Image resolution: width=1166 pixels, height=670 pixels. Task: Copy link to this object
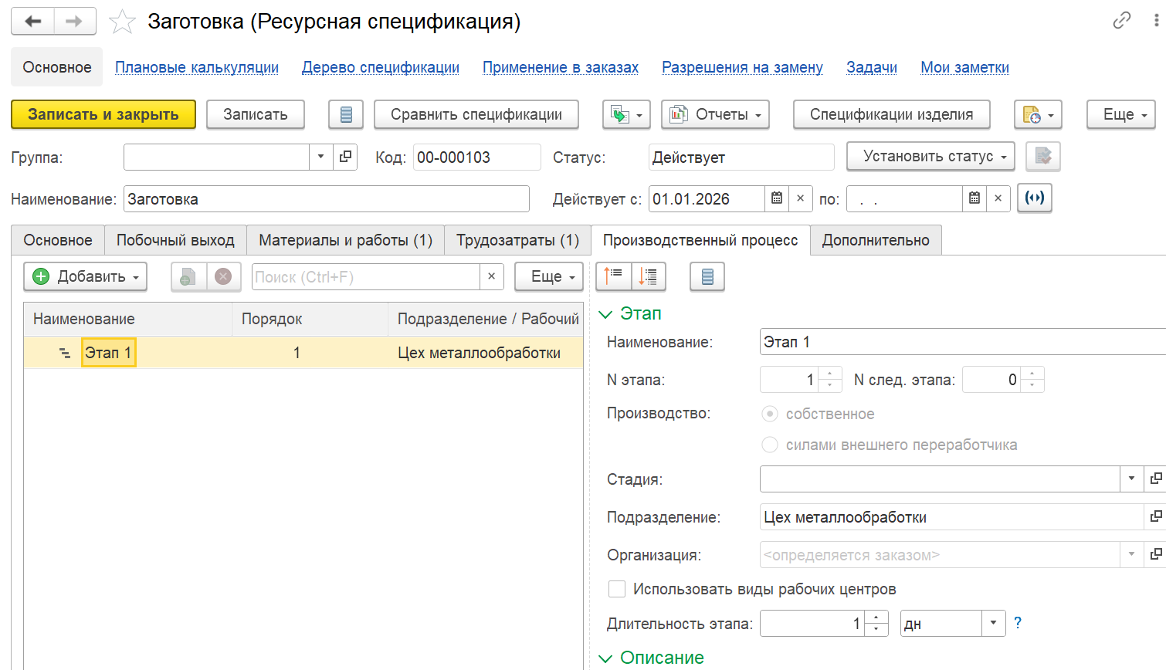(1121, 21)
